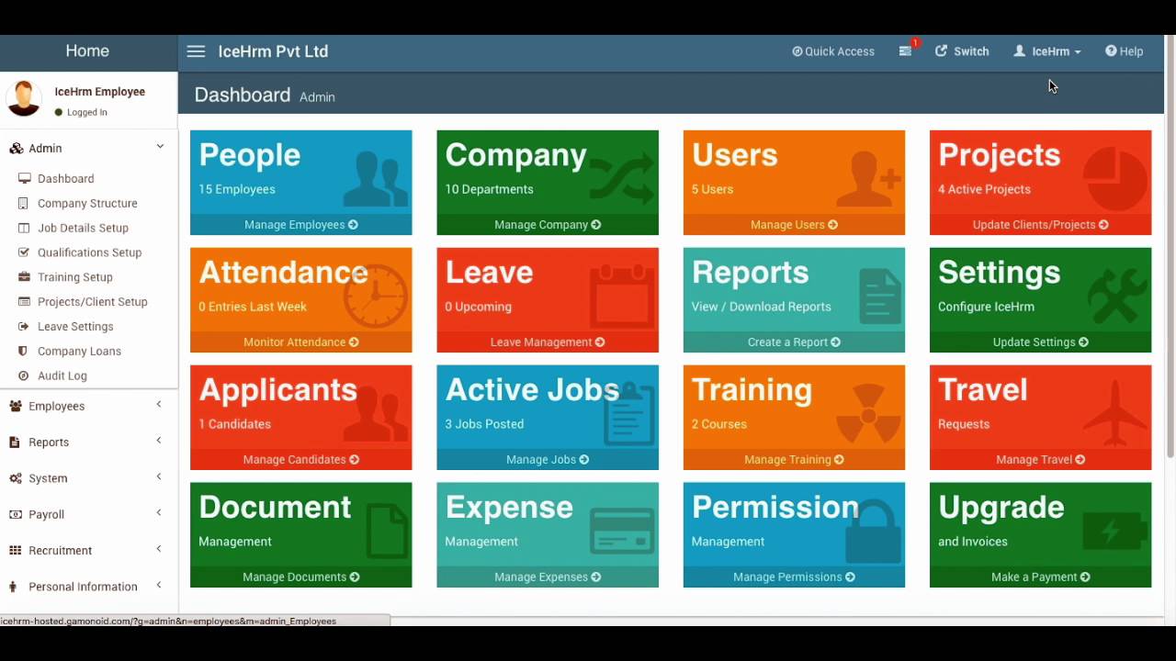This screenshot has width=1176, height=661.
Task: Click the "15 Employees" count text
Action: click(237, 189)
